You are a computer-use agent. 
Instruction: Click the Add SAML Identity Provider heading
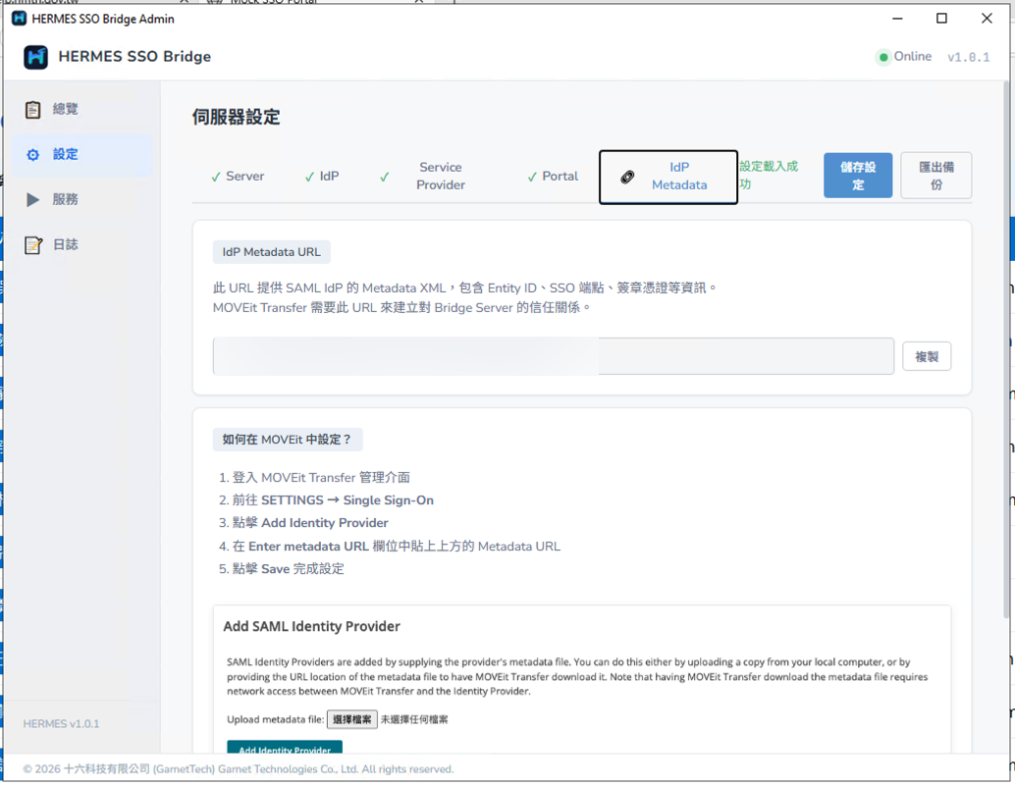pyautogui.click(x=311, y=627)
